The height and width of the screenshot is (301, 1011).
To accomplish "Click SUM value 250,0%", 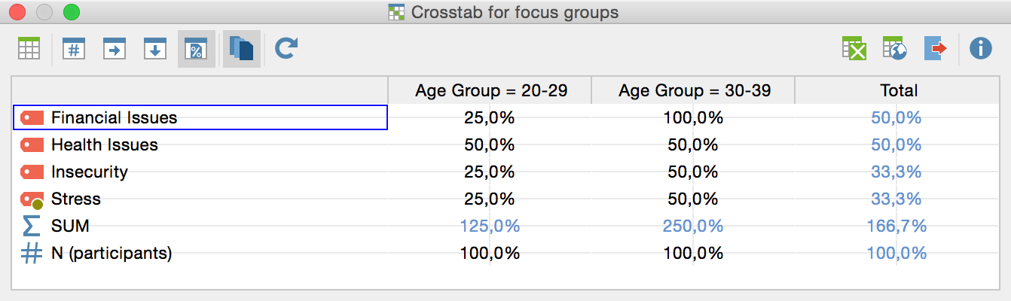I will coord(693,226).
